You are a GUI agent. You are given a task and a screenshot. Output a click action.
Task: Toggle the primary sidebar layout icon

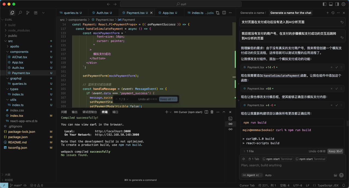tap(324, 4)
